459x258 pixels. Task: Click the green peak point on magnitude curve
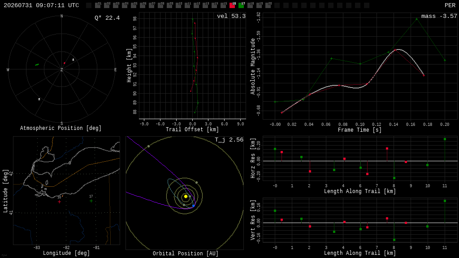[416, 19]
